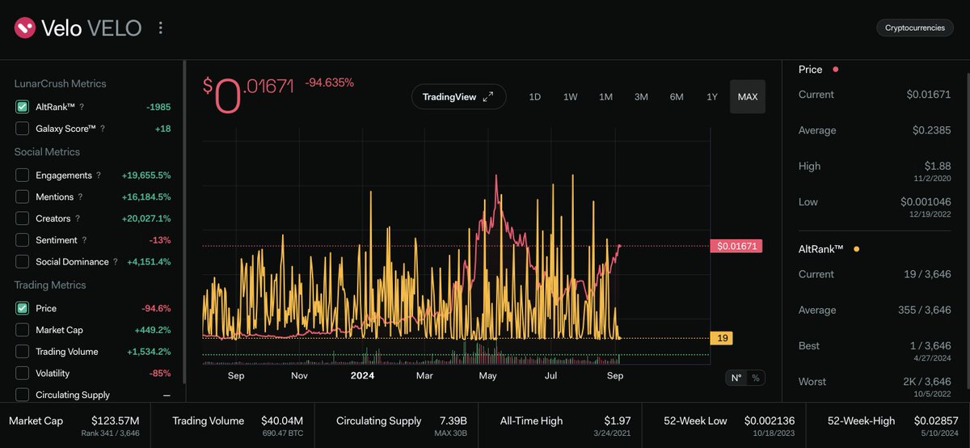Click the $0.01671 price axis label
This screenshot has height=448, width=970.
coord(736,246)
